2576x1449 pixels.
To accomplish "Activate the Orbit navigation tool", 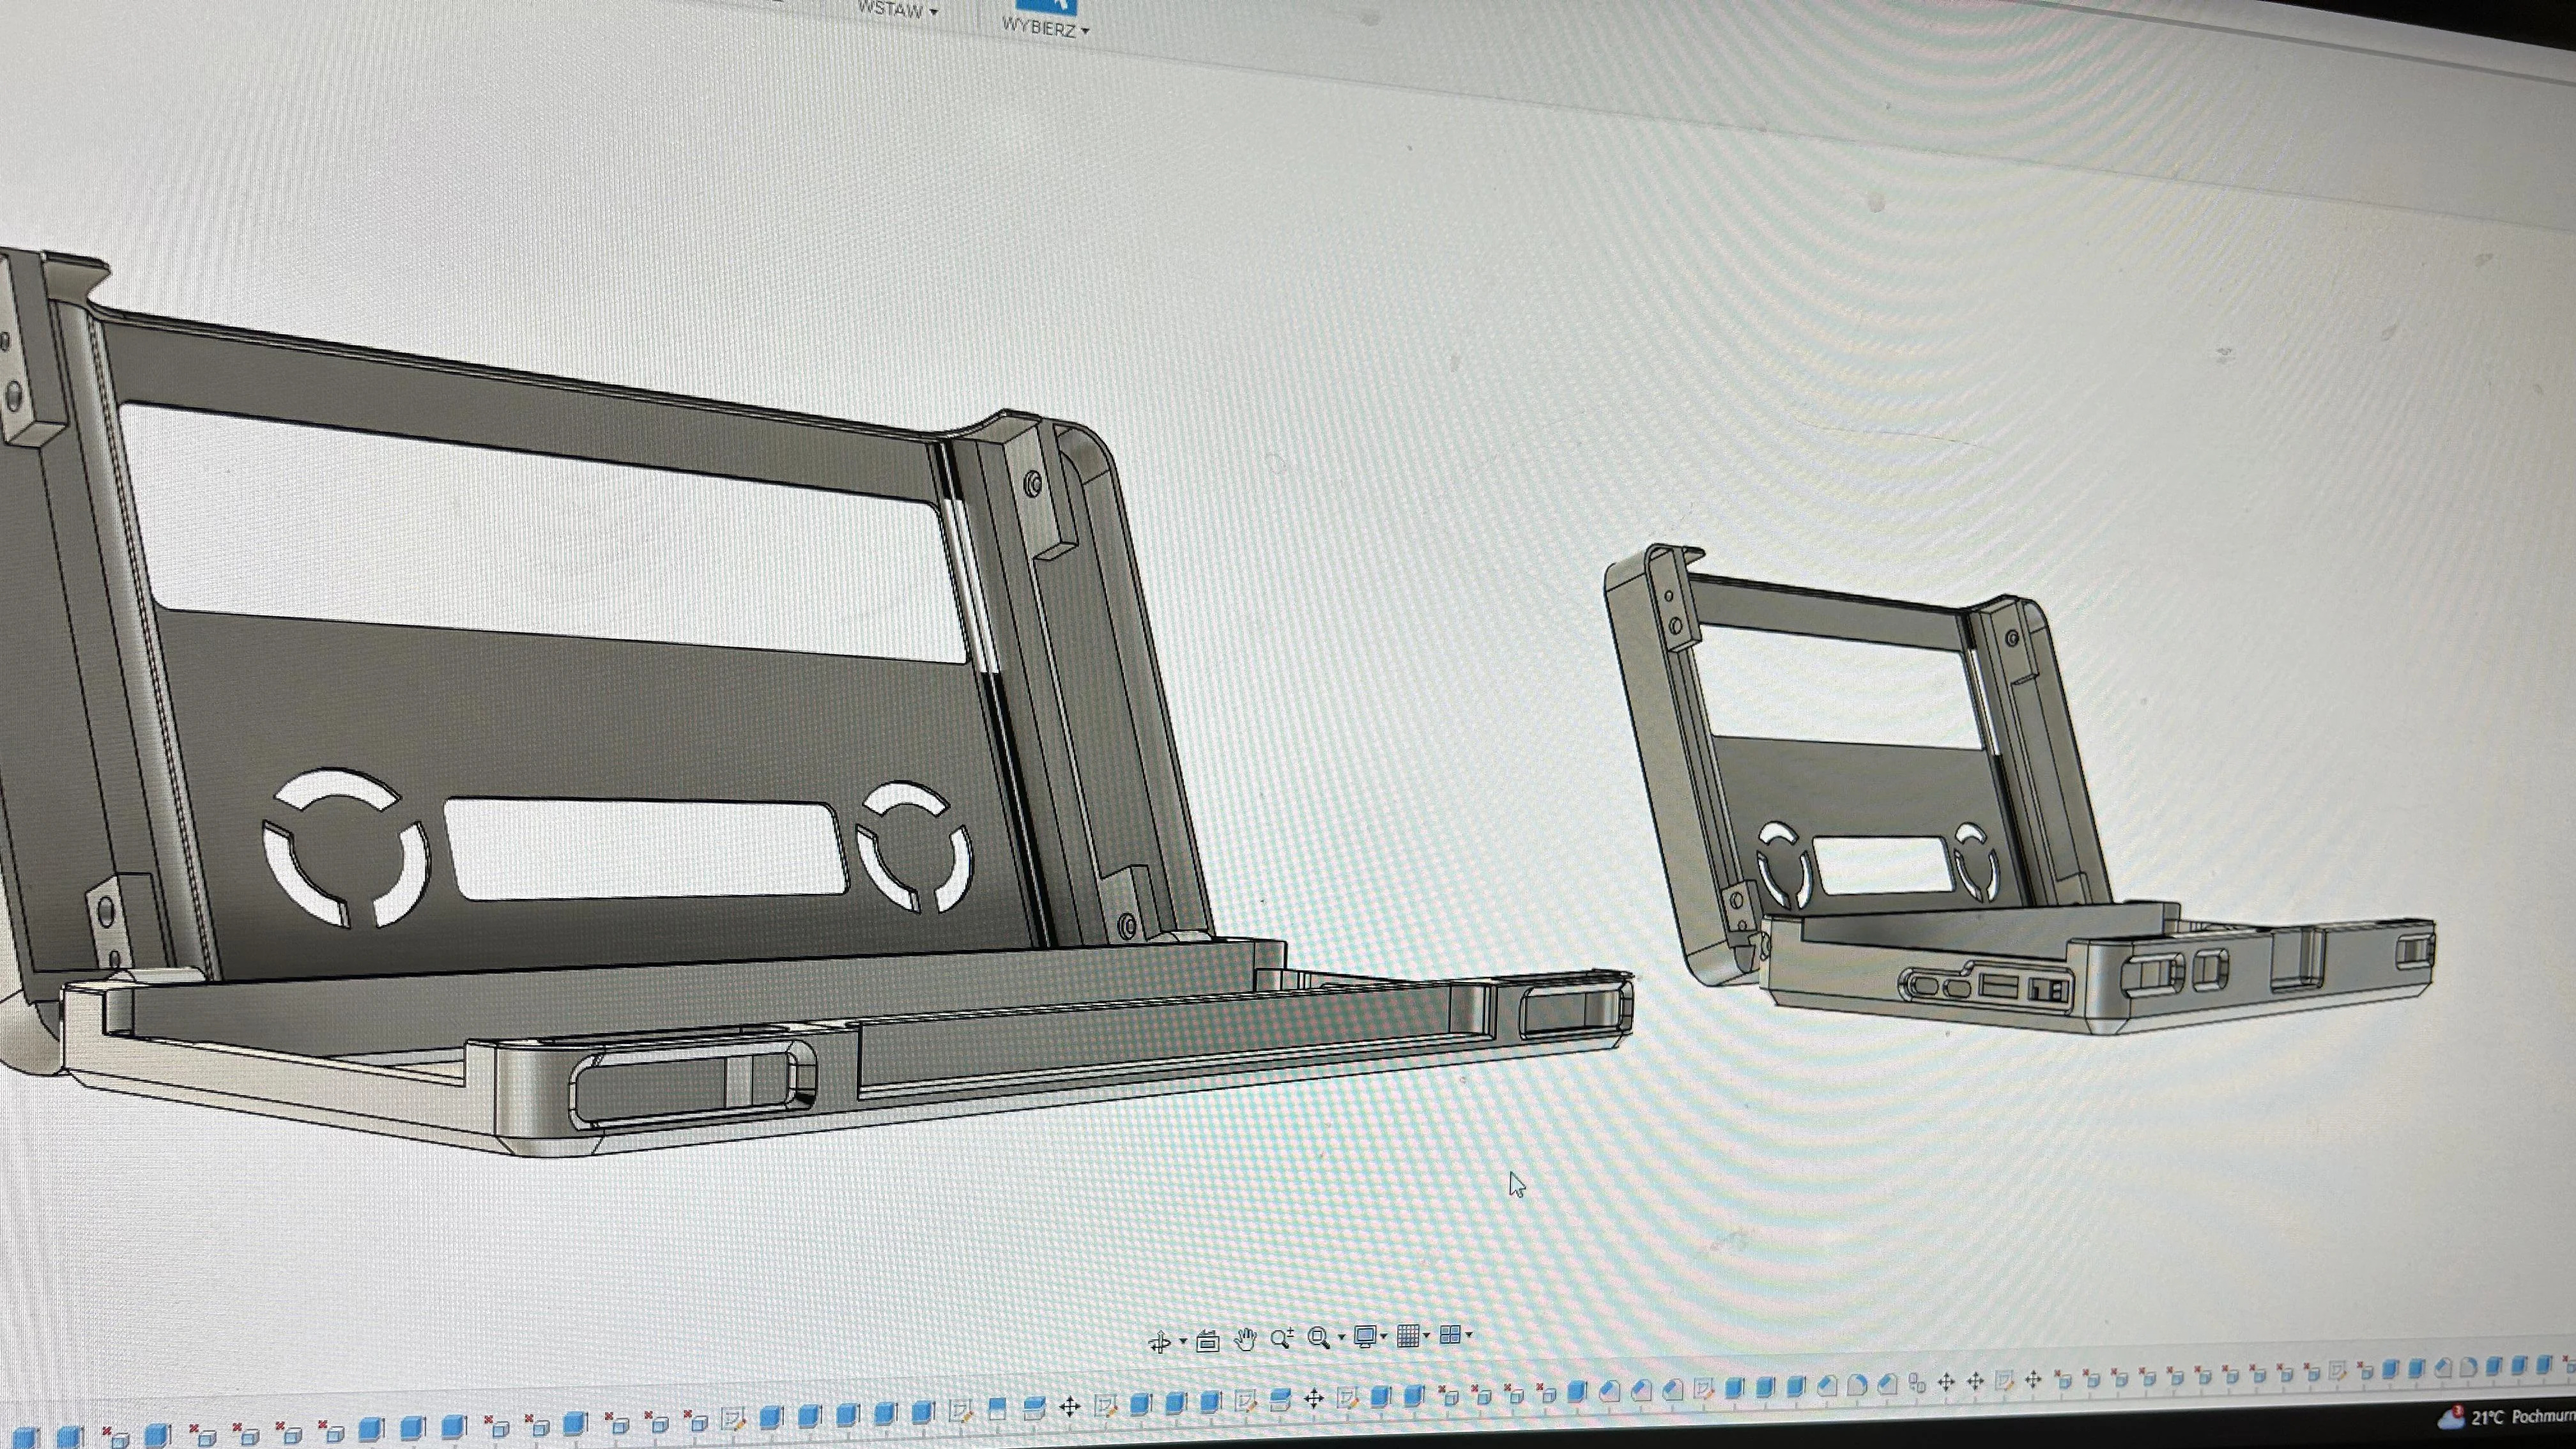I will click(x=1160, y=1342).
